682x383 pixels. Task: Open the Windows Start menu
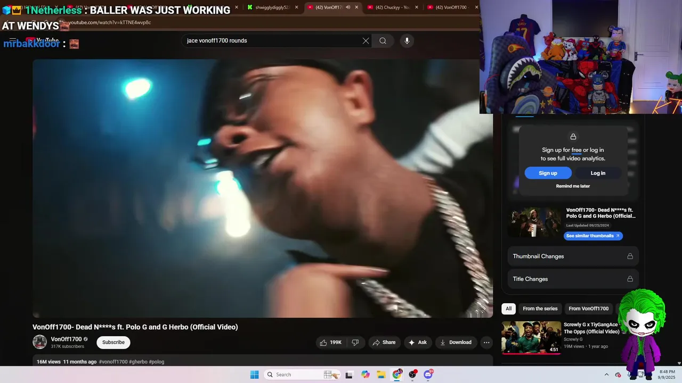255,374
